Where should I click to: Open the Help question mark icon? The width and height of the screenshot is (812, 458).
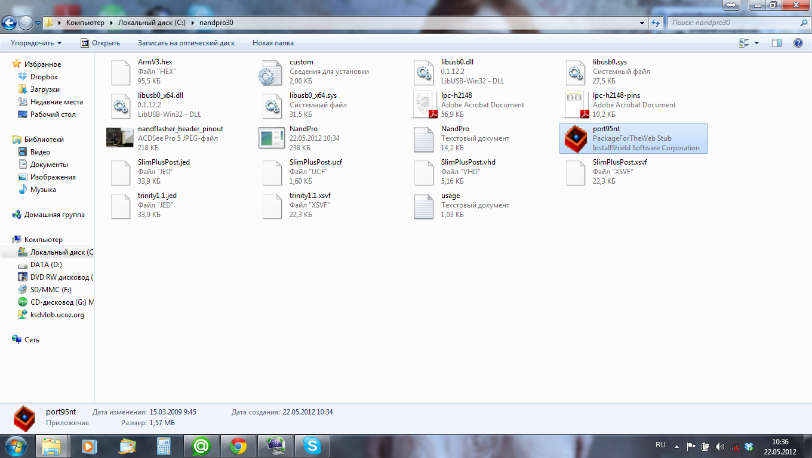point(798,43)
